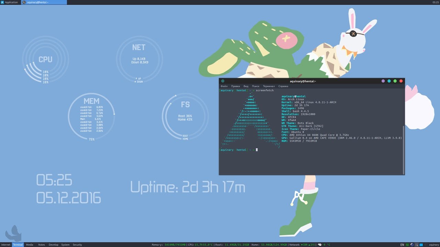Click the 'DE: XFCE4' line in terminal
The height and width of the screenshot is (247, 440).
point(289,117)
